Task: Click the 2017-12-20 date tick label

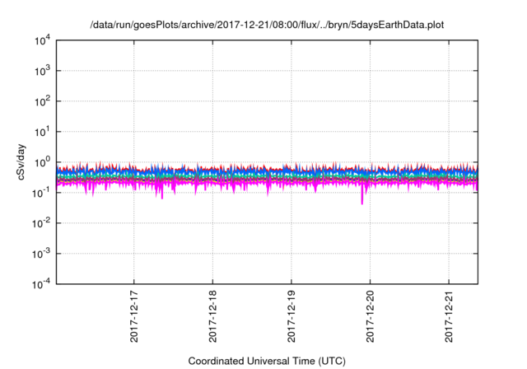Action: click(370, 316)
